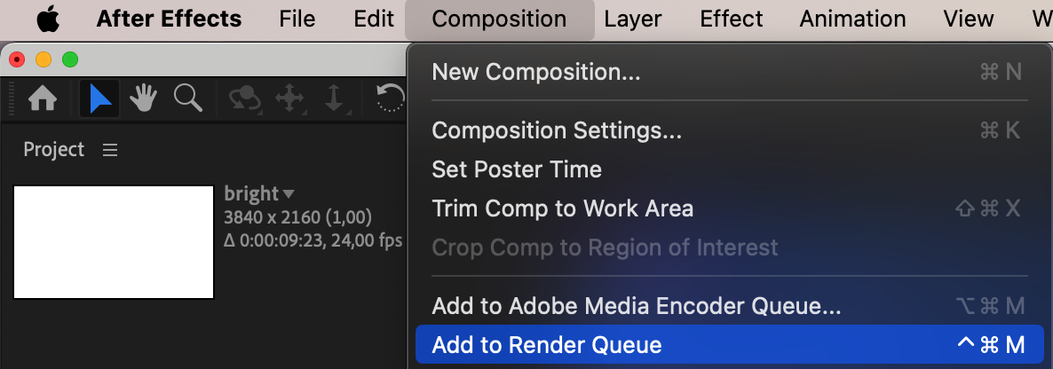Select the Hand tool
1053x369 pixels.
(x=144, y=99)
